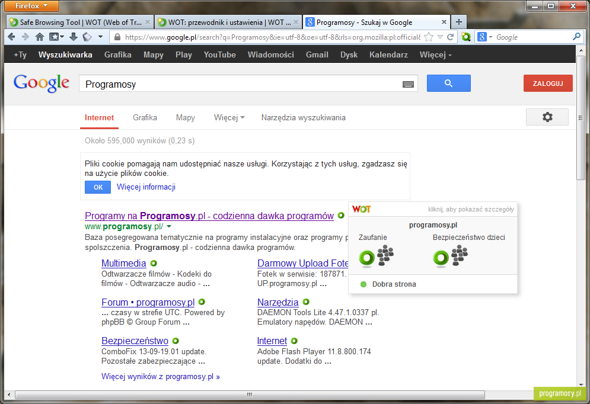Select the Grafika search tab
Viewport: 590px width, 404px height.
coord(145,118)
